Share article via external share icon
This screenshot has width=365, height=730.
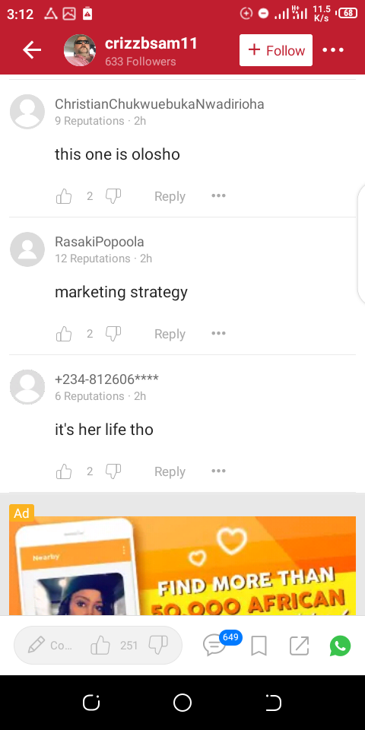pyautogui.click(x=299, y=646)
